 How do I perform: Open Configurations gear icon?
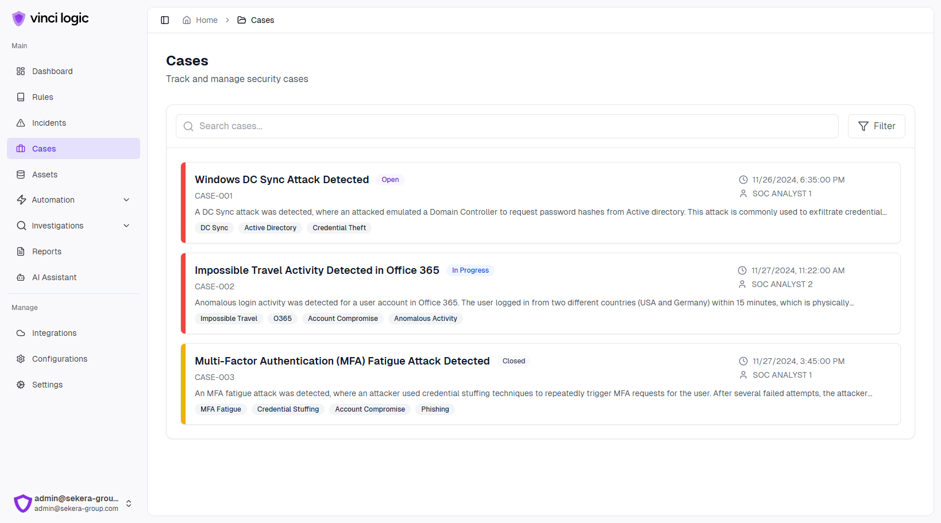[21, 359]
